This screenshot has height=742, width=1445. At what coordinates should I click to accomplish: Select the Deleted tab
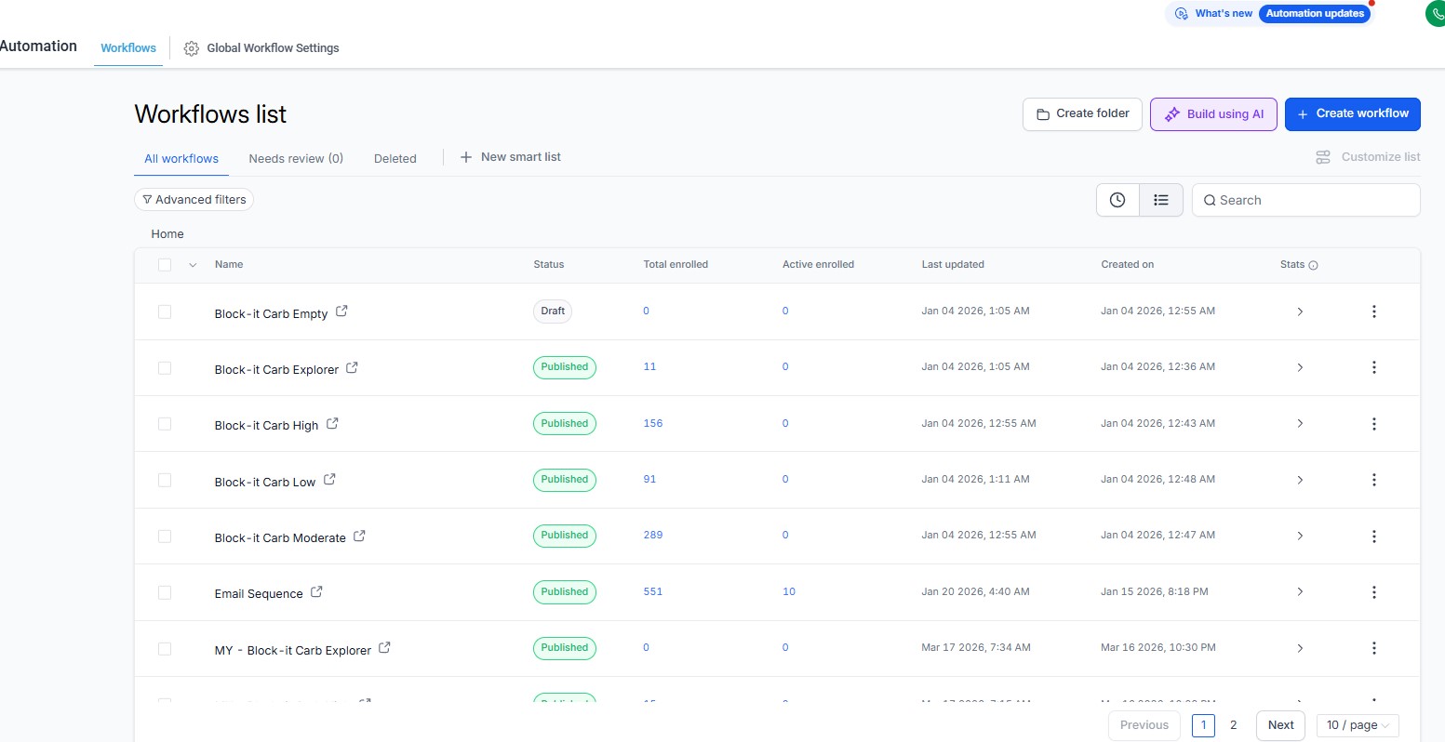[x=395, y=159]
